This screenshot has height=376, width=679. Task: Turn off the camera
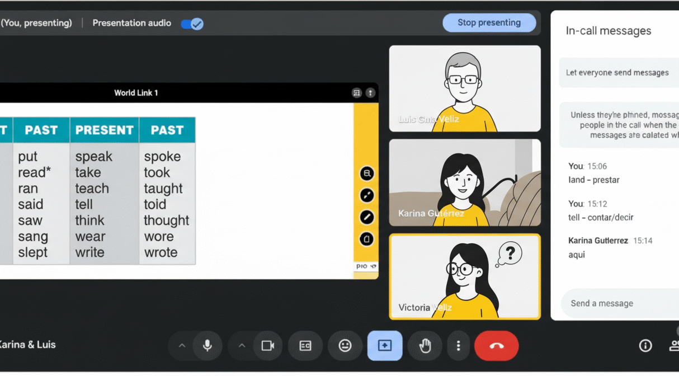[x=268, y=346]
